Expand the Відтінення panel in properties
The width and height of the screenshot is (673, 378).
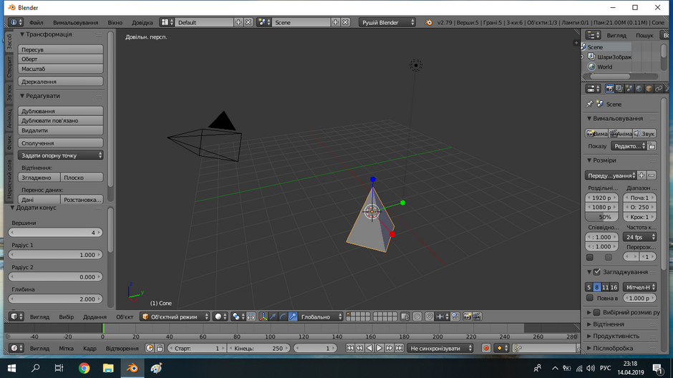point(608,324)
